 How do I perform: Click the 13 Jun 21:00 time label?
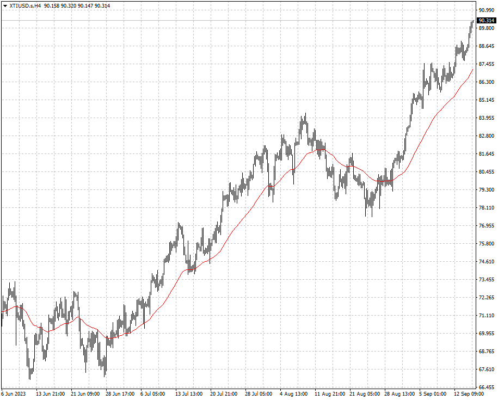tap(50, 394)
